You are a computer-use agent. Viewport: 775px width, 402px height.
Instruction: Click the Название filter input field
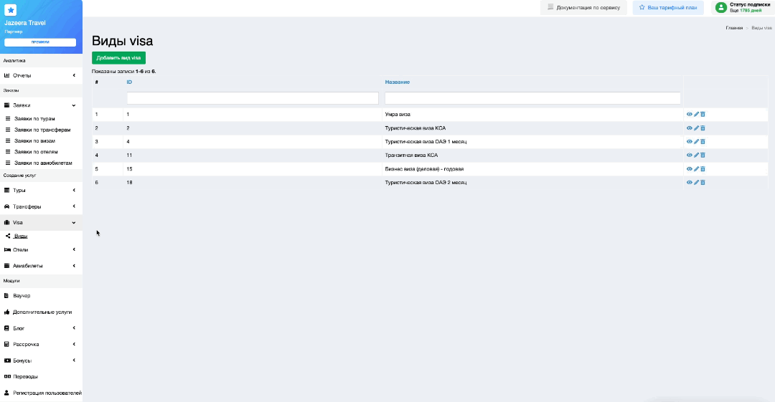tap(532, 98)
